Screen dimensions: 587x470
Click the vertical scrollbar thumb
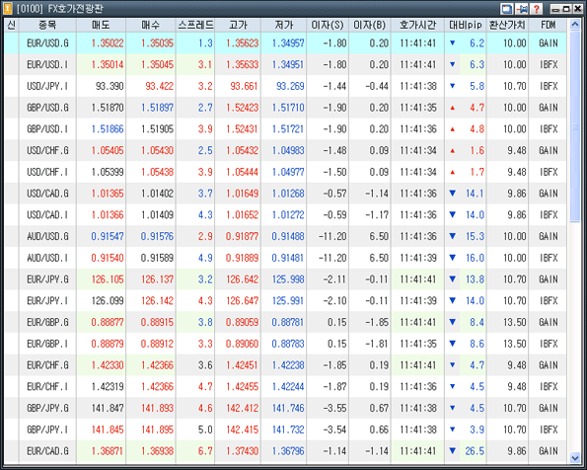pos(575,126)
